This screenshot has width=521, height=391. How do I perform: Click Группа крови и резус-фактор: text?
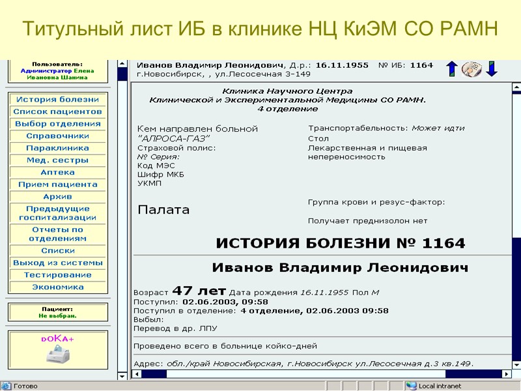point(376,202)
